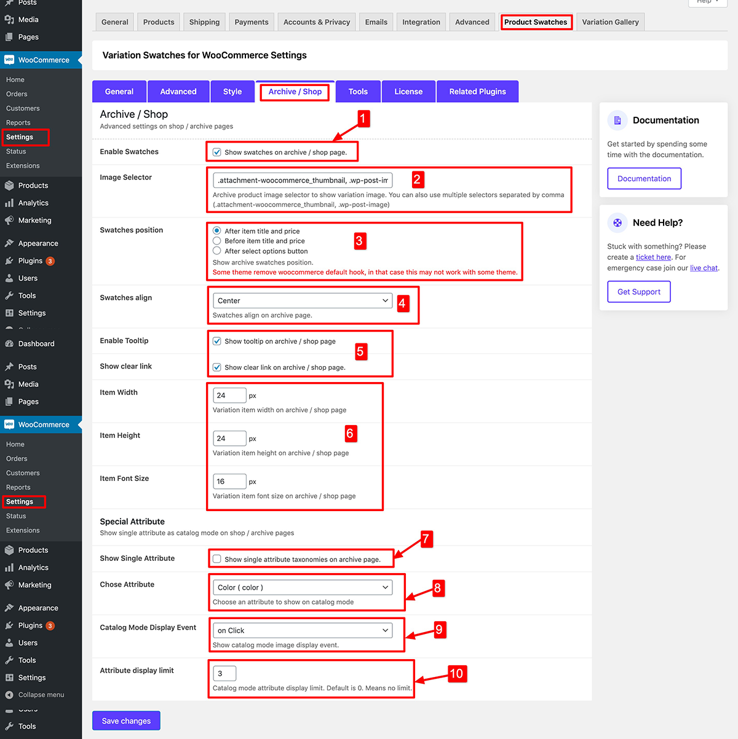Click the Save changes button

[x=126, y=721]
